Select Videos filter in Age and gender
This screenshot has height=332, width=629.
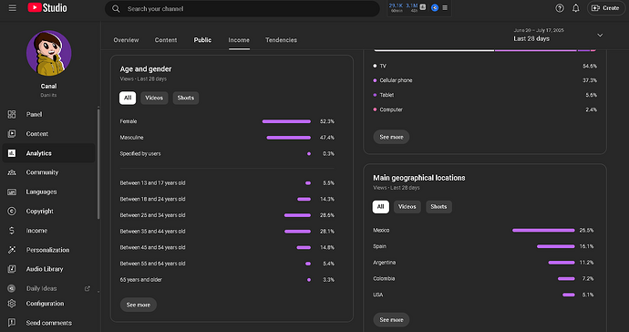[x=154, y=98]
